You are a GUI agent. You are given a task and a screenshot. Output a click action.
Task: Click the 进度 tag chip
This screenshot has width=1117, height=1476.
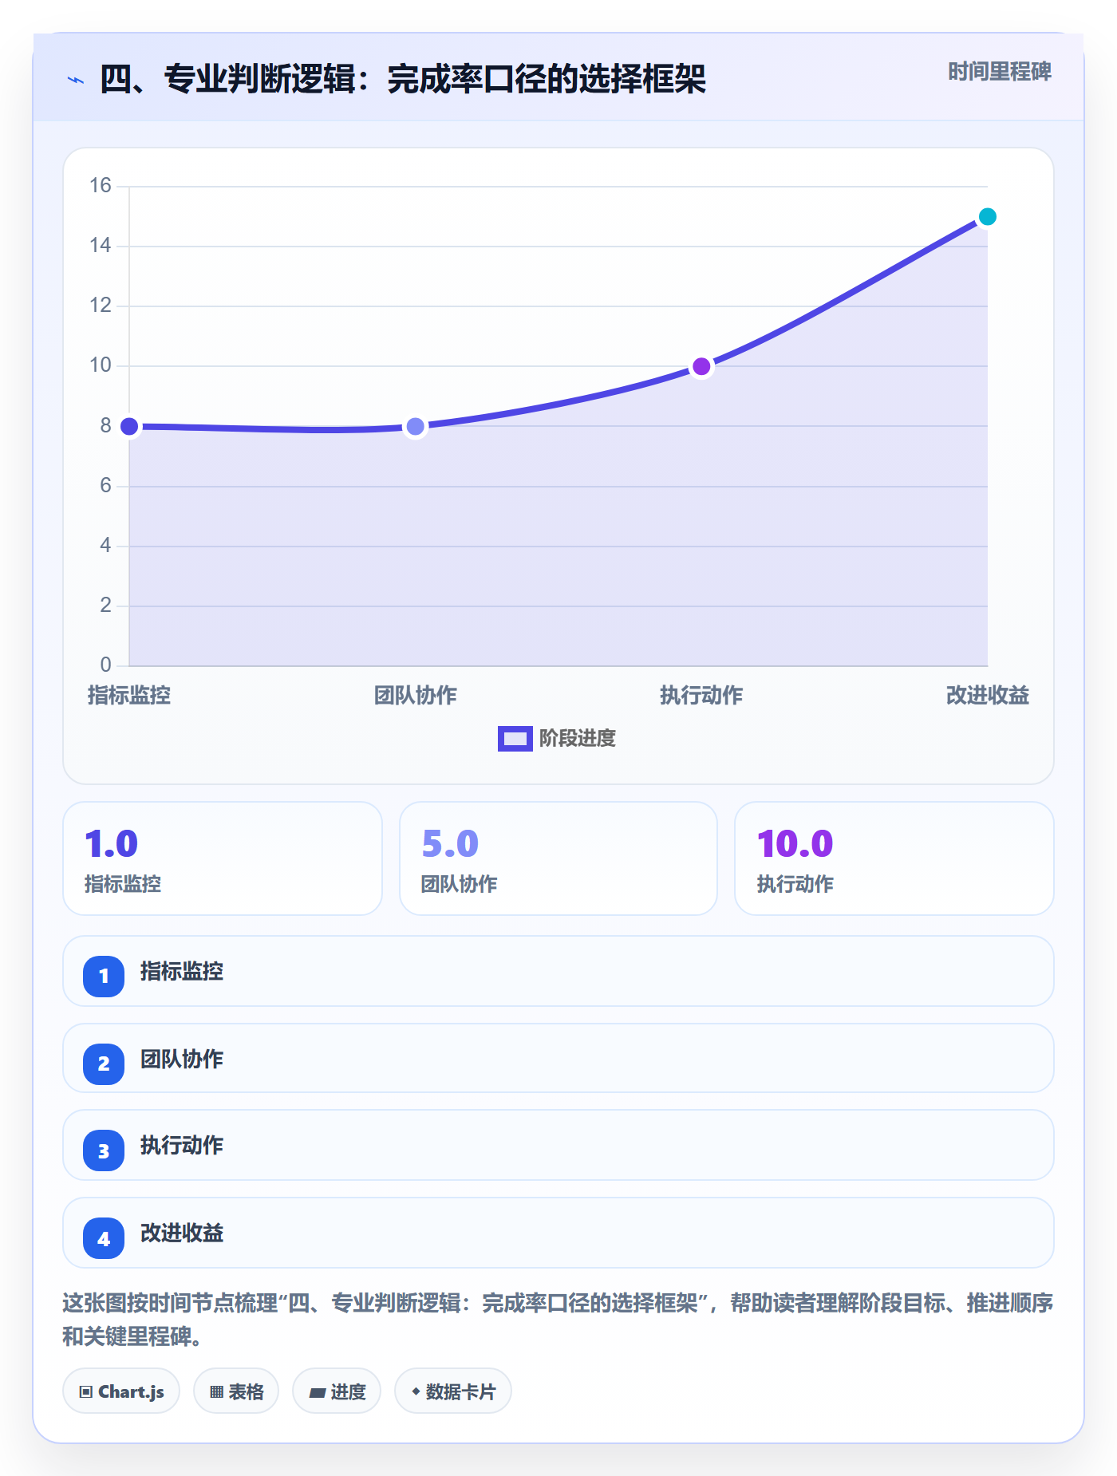coord(337,1391)
